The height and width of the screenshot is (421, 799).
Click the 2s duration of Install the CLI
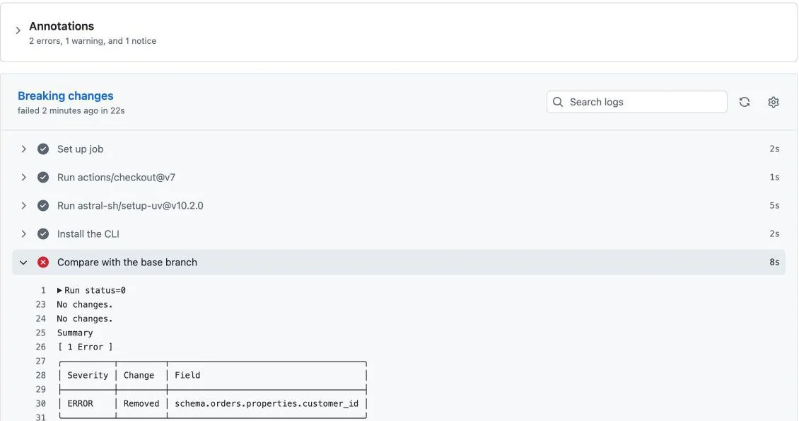tap(774, 234)
